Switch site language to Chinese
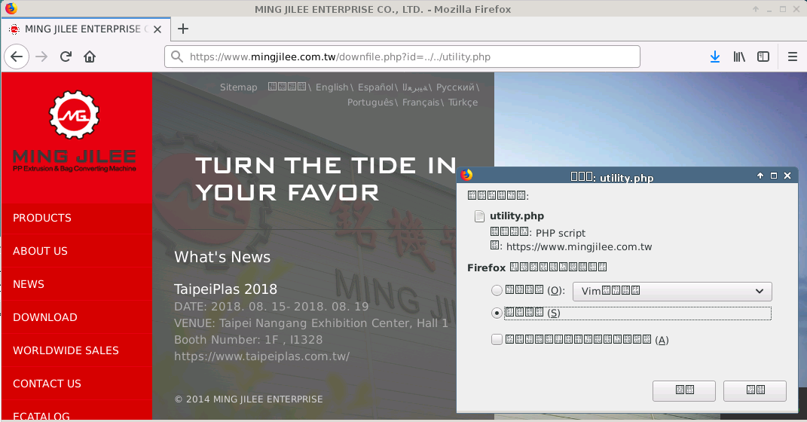This screenshot has height=422, width=807. pos(287,87)
